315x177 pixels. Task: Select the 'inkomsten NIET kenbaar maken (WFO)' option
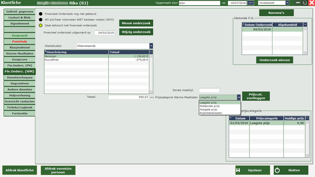41,19
